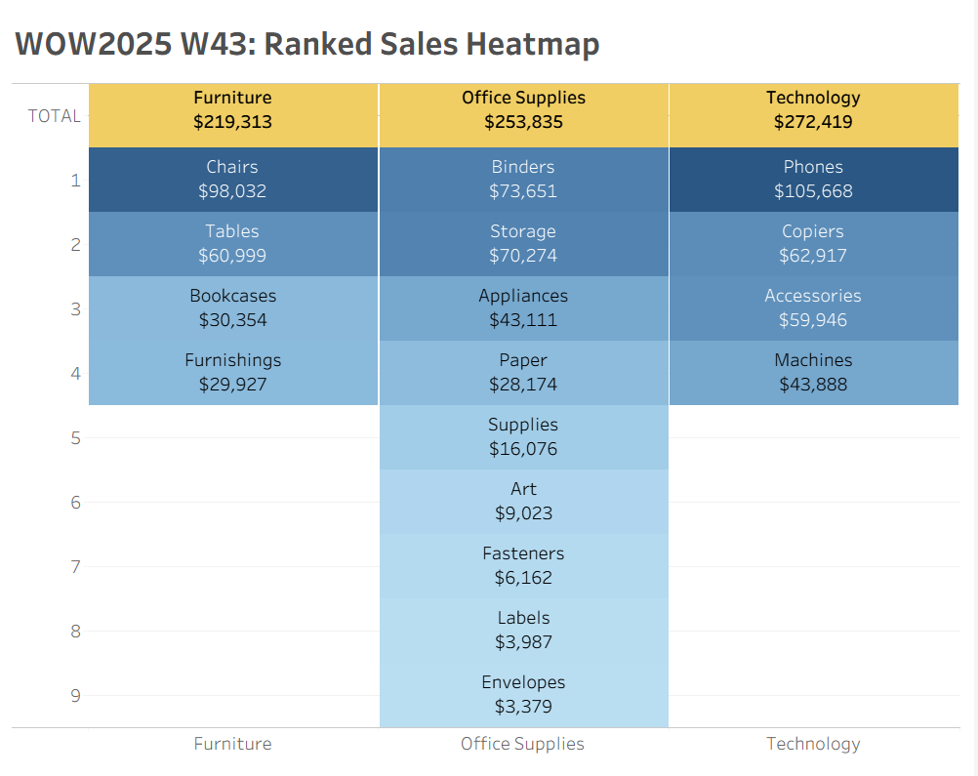Viewport: 978px width, 776px height.
Task: Click the TOTAL row label
Action: coord(55,116)
